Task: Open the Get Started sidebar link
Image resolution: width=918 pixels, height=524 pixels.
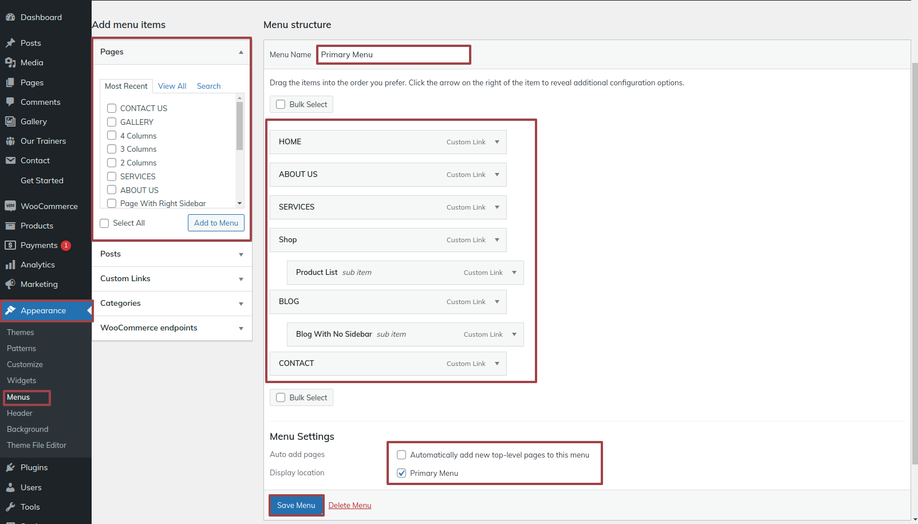Action: coord(42,180)
